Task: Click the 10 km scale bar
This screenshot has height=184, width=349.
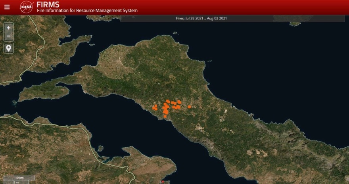Action: (x=19, y=178)
